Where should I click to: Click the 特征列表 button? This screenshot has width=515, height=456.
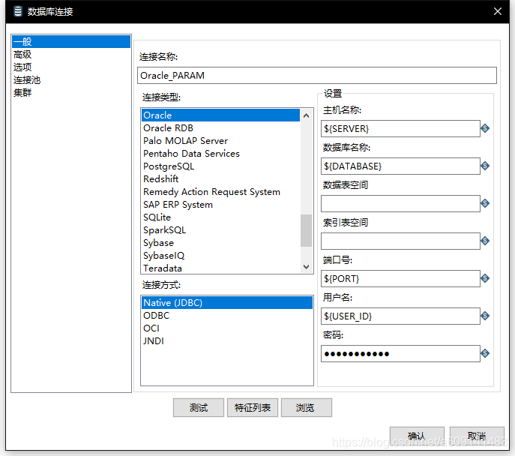pyautogui.click(x=252, y=408)
